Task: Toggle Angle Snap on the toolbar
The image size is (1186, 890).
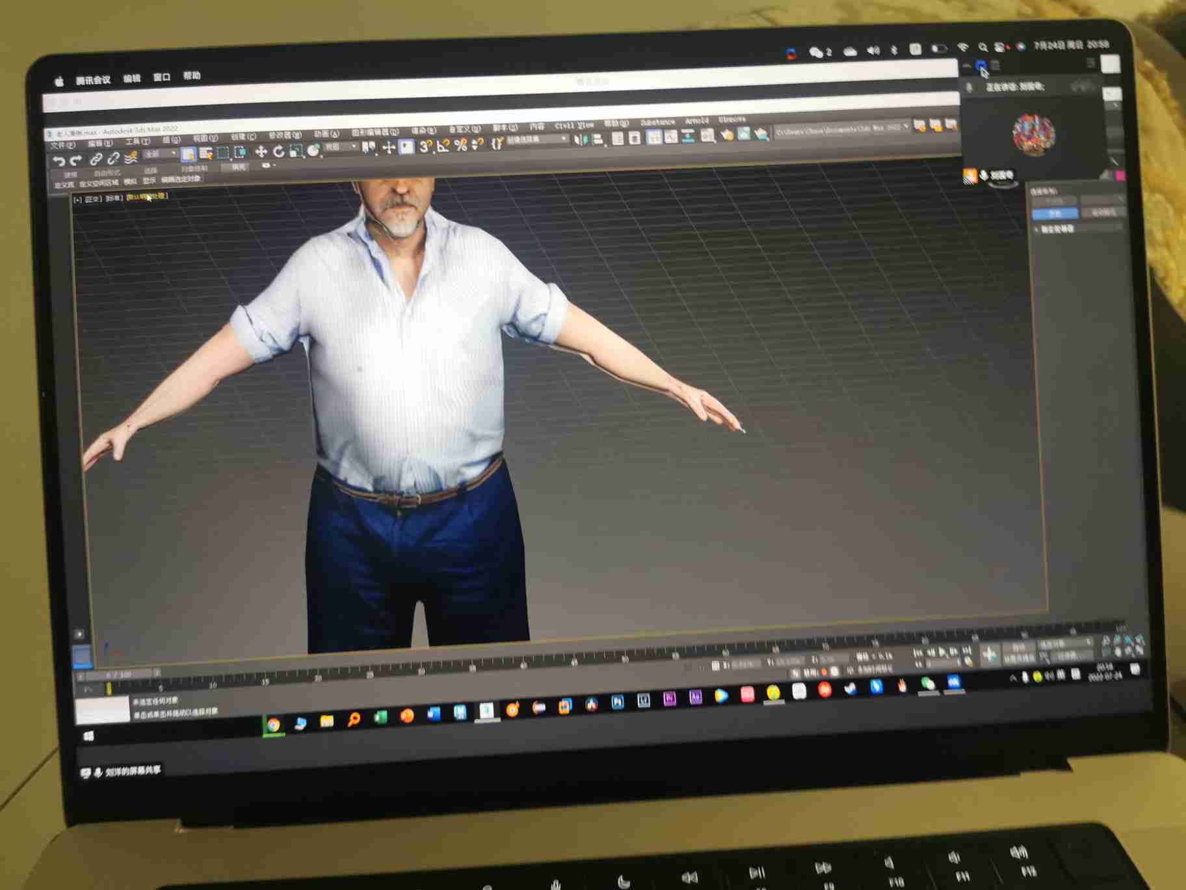Action: [443, 146]
